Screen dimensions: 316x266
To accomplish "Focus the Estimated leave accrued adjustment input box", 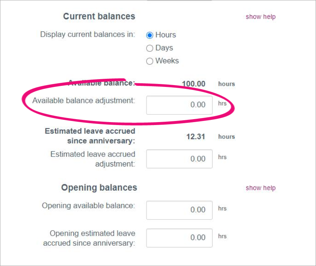I will (x=179, y=159).
